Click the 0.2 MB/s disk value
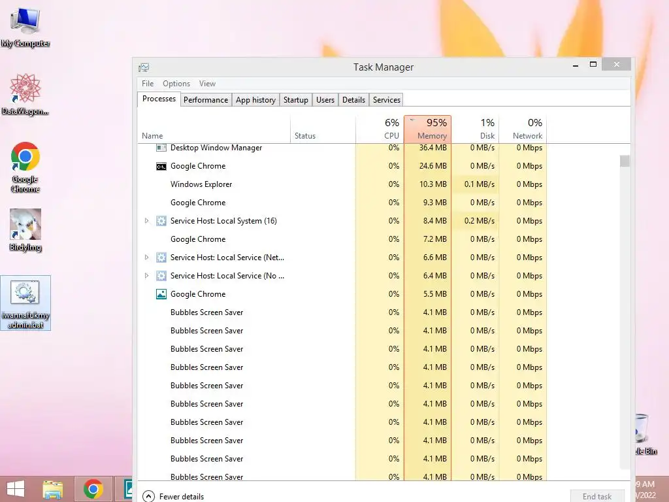669x502 pixels. 479,221
